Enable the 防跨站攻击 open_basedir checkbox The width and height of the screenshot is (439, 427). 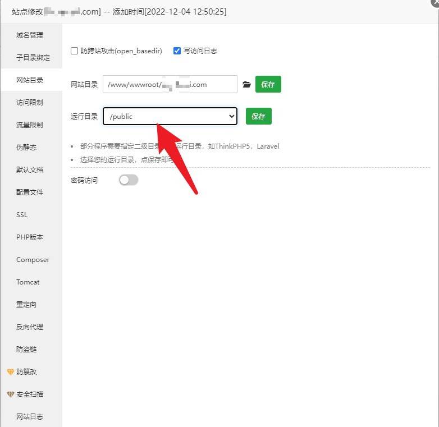(75, 51)
